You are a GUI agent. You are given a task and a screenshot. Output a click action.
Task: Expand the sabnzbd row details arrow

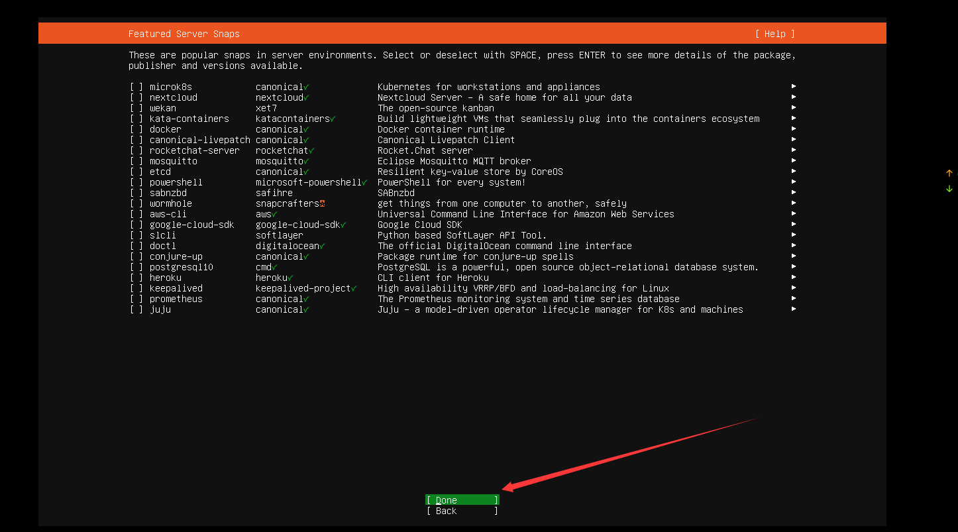pyautogui.click(x=794, y=192)
